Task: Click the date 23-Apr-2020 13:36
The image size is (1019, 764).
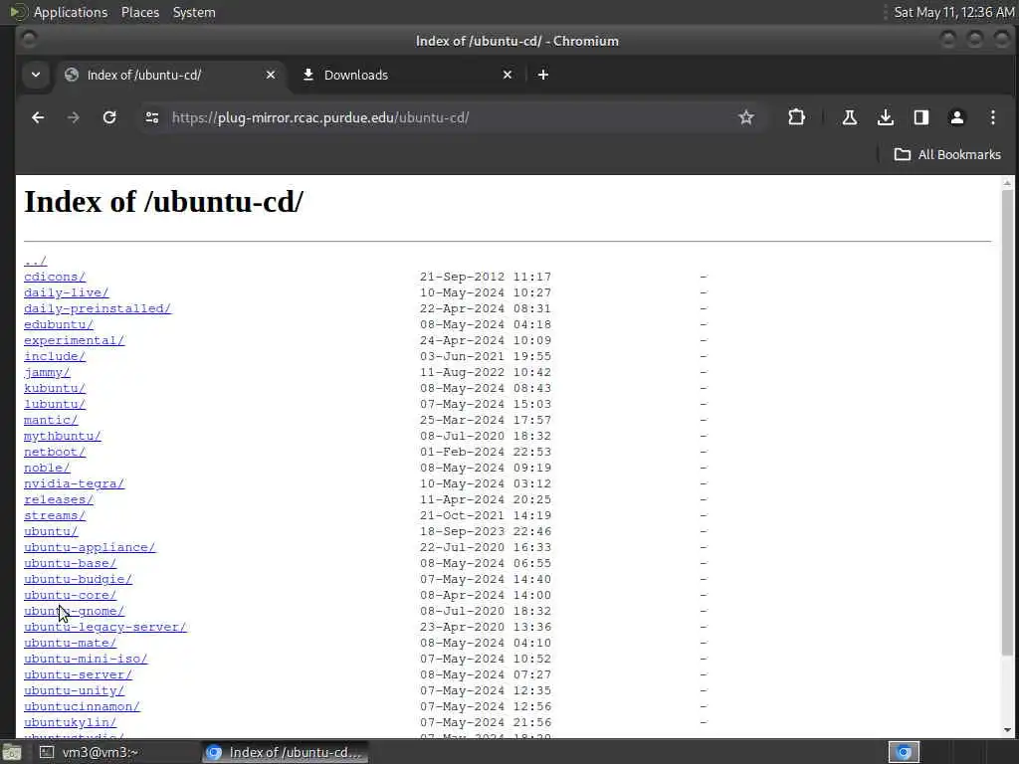Action: point(486,627)
